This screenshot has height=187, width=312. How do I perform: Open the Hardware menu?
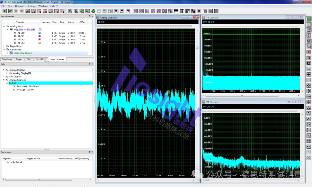20,6
